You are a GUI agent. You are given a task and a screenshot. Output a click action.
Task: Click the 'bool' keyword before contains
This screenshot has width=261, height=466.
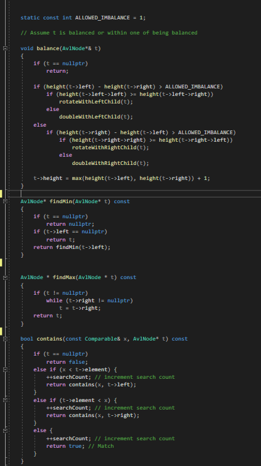pos(27,339)
